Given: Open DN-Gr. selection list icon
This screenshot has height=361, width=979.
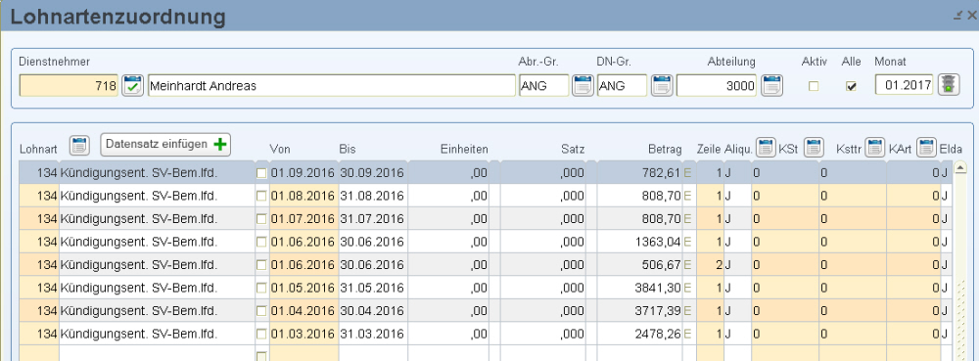Looking at the screenshot, I should (x=661, y=85).
